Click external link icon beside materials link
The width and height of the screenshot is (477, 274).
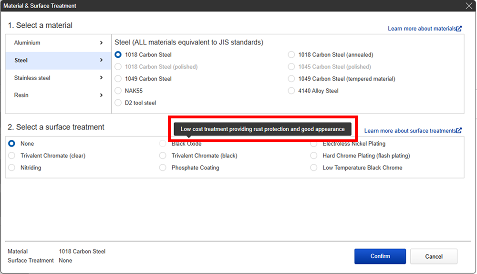459,29
